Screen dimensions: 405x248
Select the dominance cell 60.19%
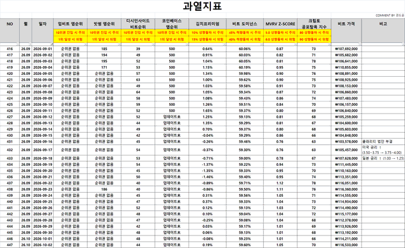tap(245, 67)
